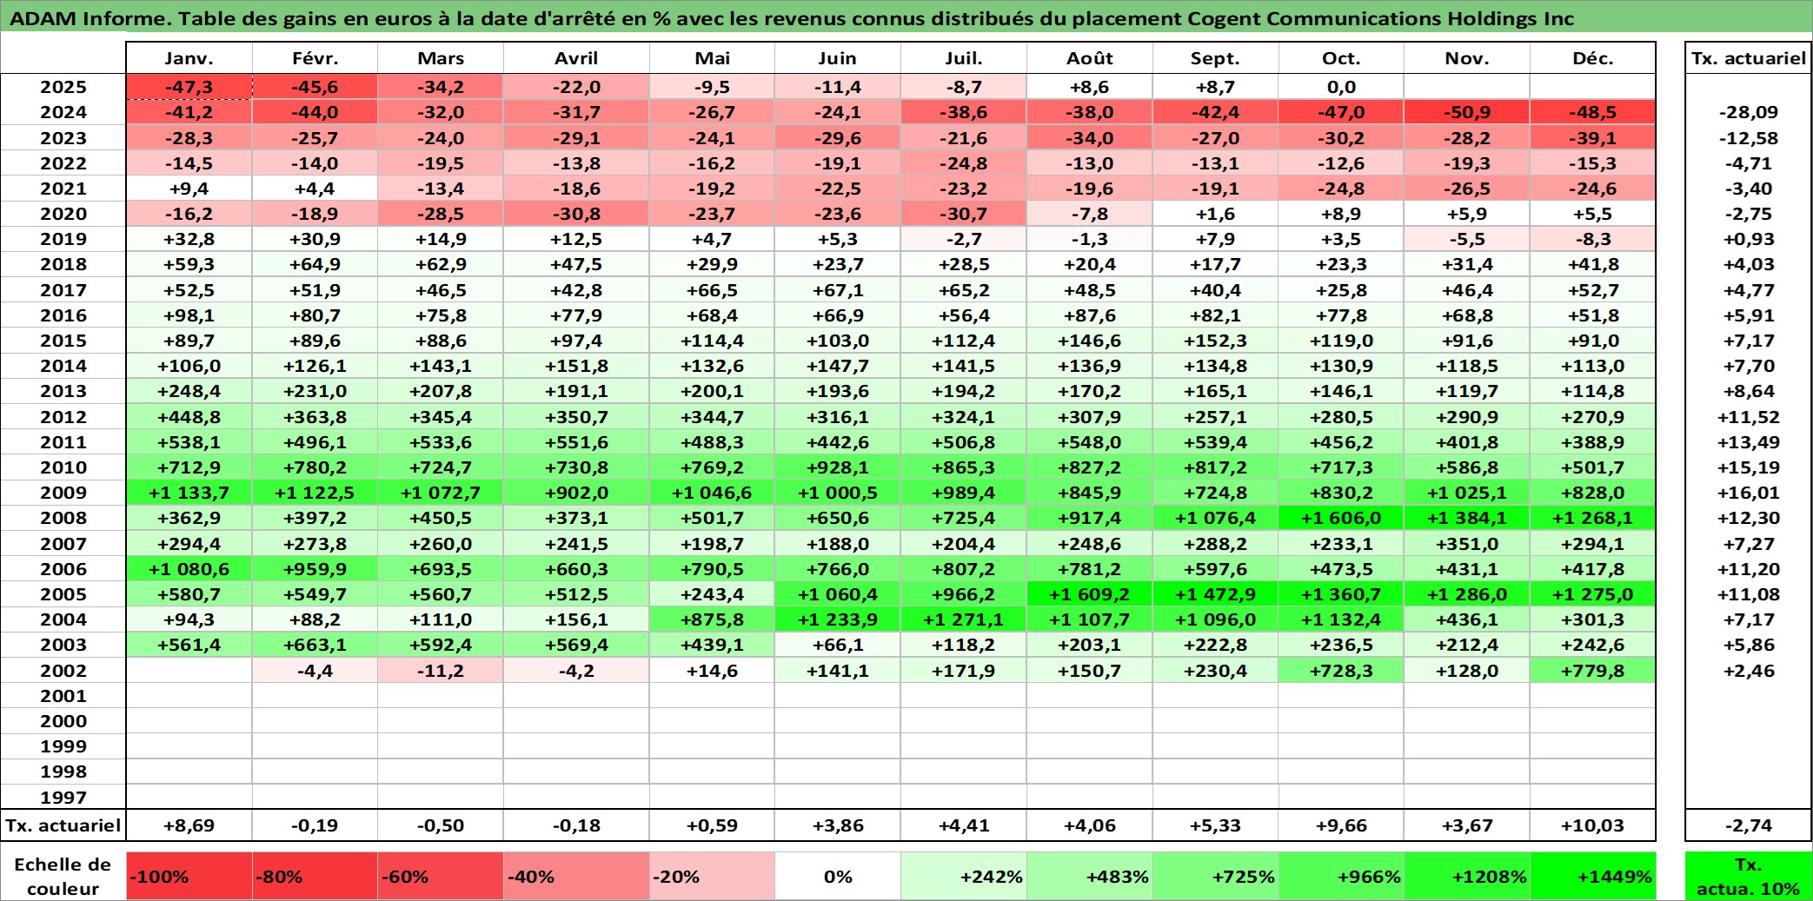Select actuarial rate +16,01 for 2009
The width and height of the screenshot is (1813, 901).
pos(1749,493)
